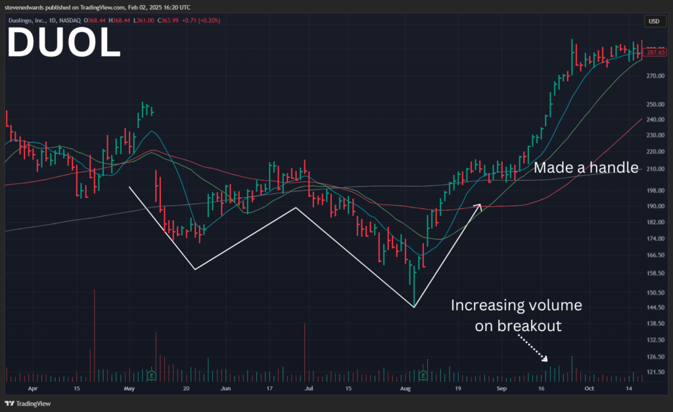
Task: Click the earnings E marker in August
Action: [x=423, y=375]
